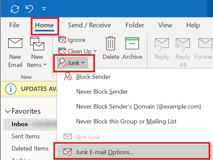Image resolution: width=213 pixels, height=160 pixels.
Task: Open the Customize Quick Access Toolbar arrow
Action: pos(44,9)
